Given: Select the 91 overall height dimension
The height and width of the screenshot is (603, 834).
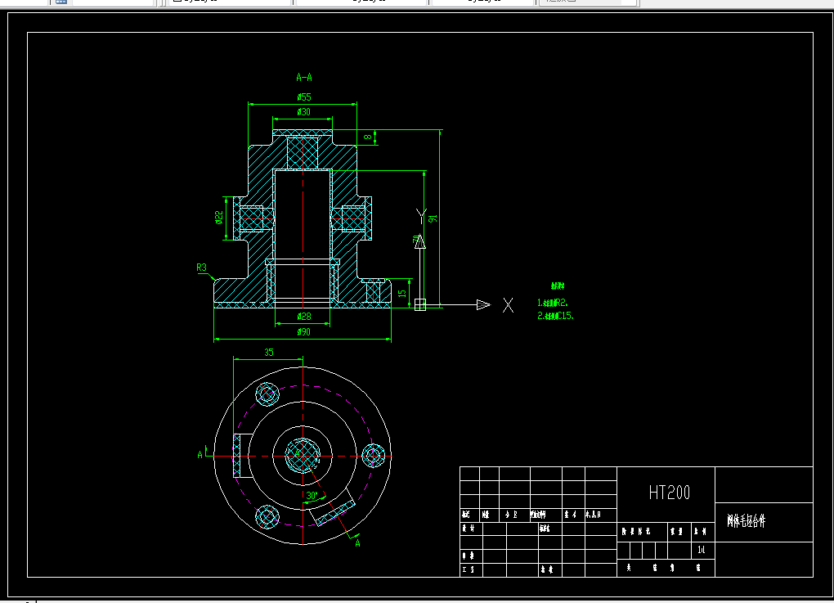Looking at the screenshot, I should [x=433, y=218].
